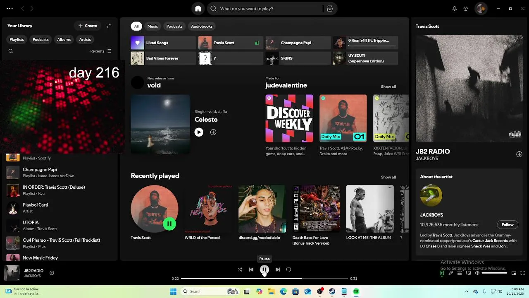Open Discover Weekly playlist cover

tap(289, 118)
